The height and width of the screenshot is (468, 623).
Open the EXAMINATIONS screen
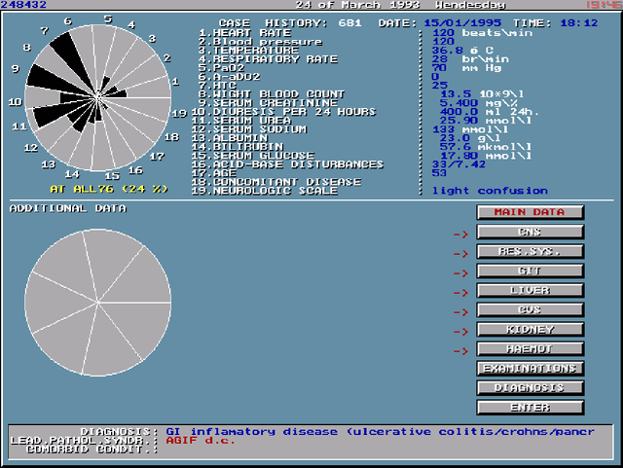coord(530,368)
